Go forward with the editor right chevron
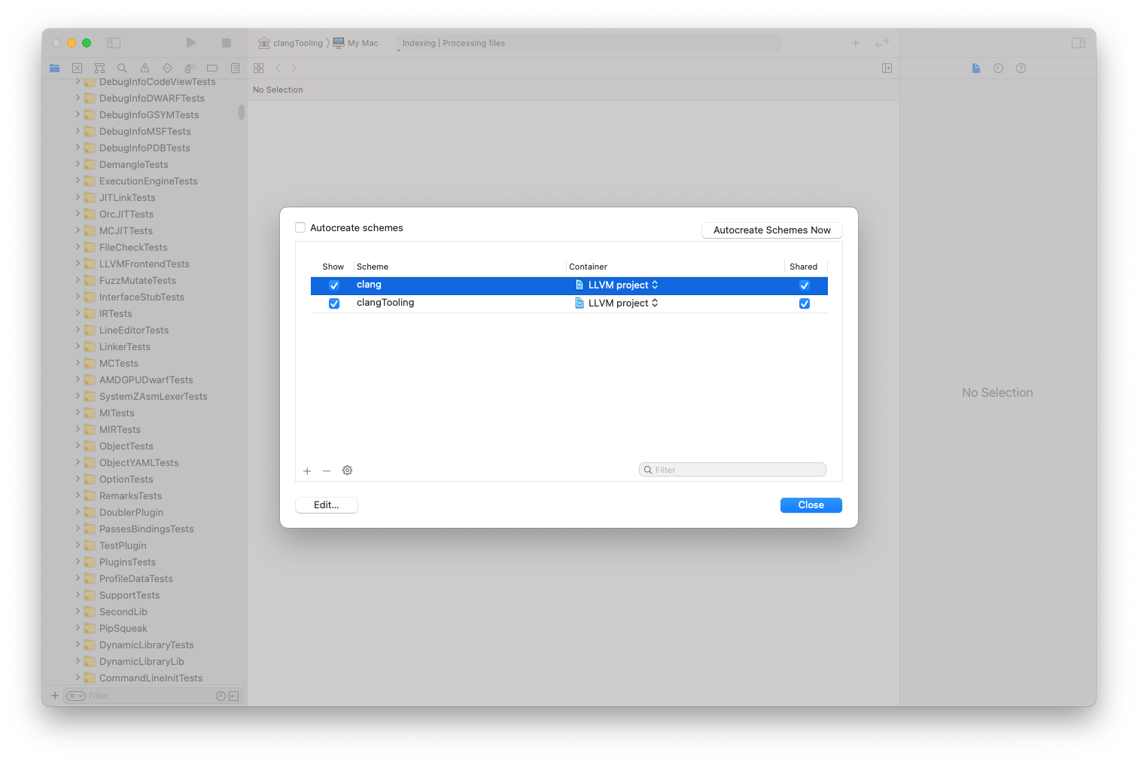Screen dimensions: 1138x762 [x=294, y=68]
